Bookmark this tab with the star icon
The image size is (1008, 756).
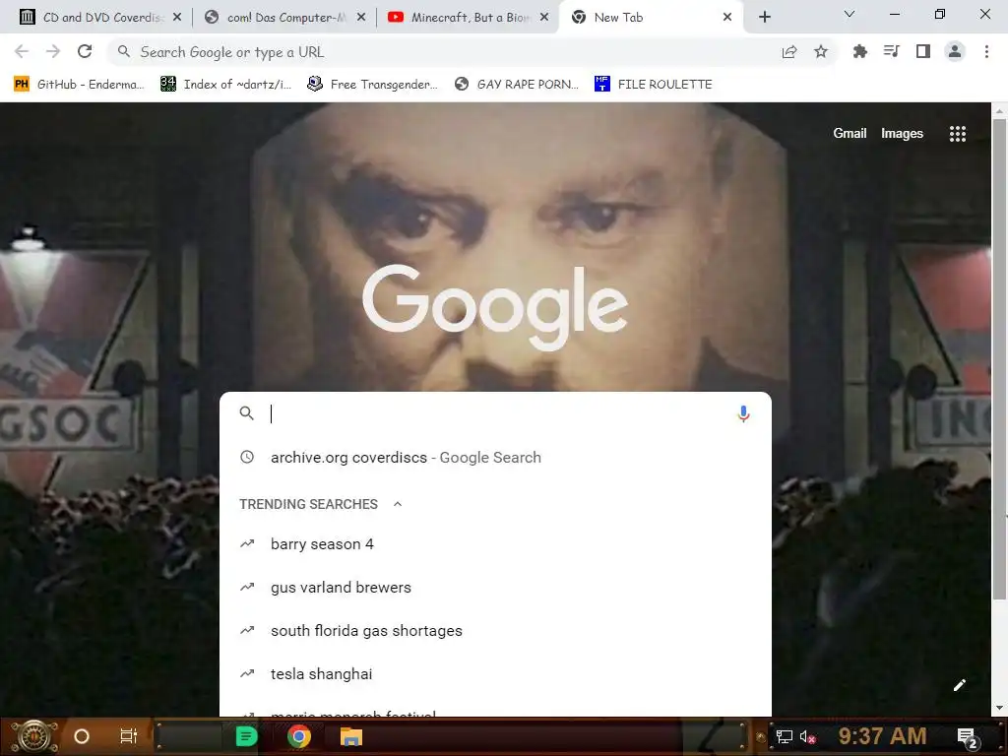point(821,52)
